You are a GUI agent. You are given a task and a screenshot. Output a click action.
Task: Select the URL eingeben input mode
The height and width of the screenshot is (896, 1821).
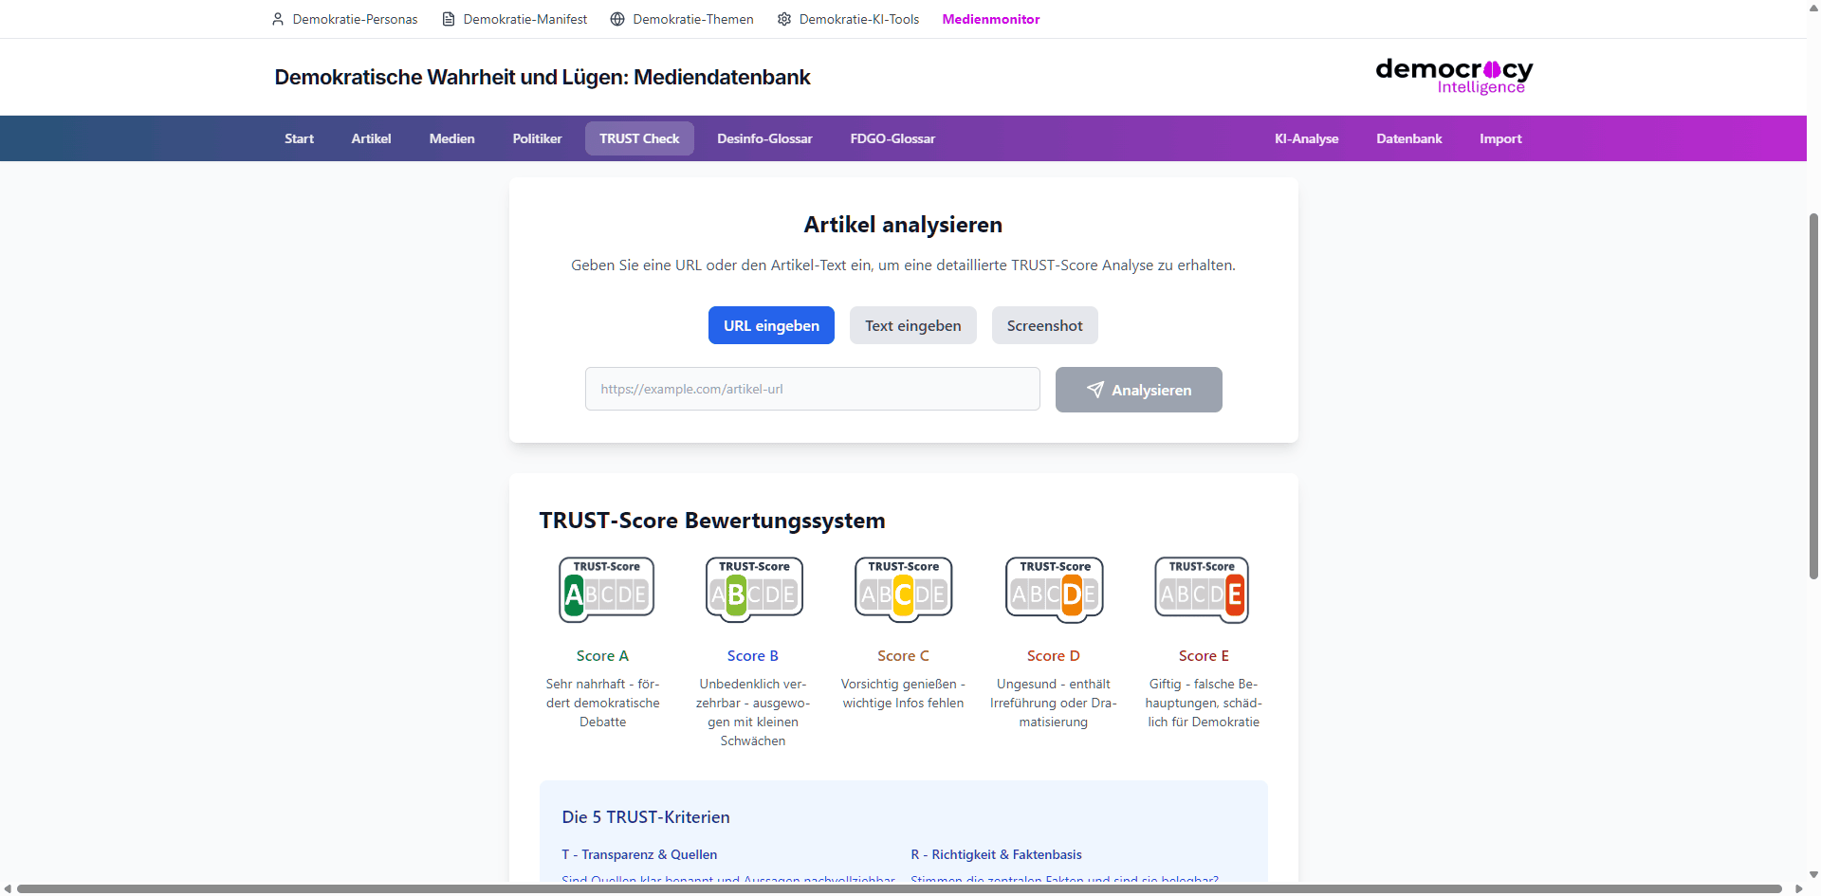(771, 325)
